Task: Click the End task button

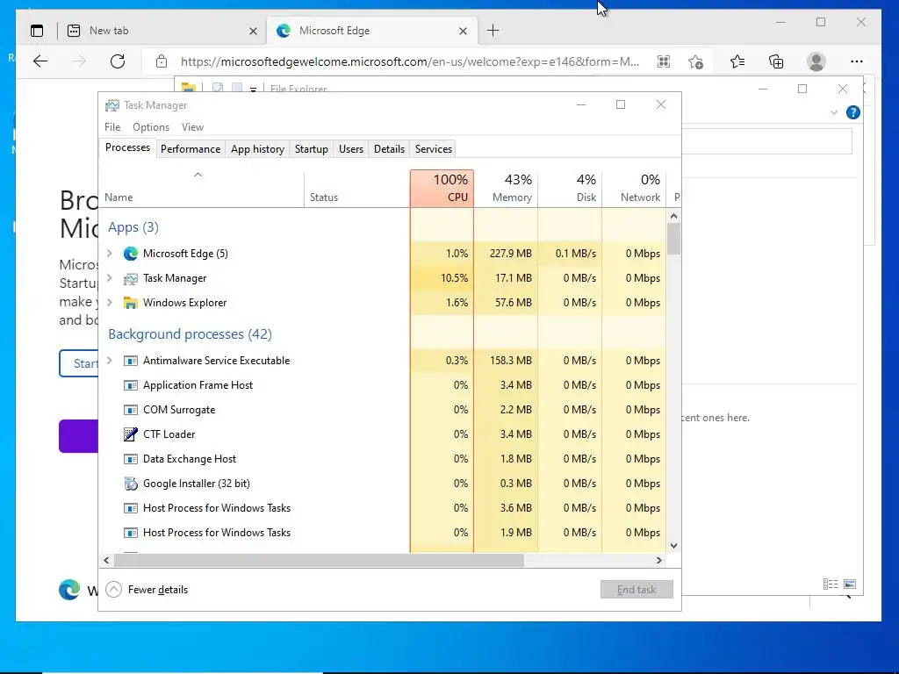Action: pyautogui.click(x=636, y=589)
